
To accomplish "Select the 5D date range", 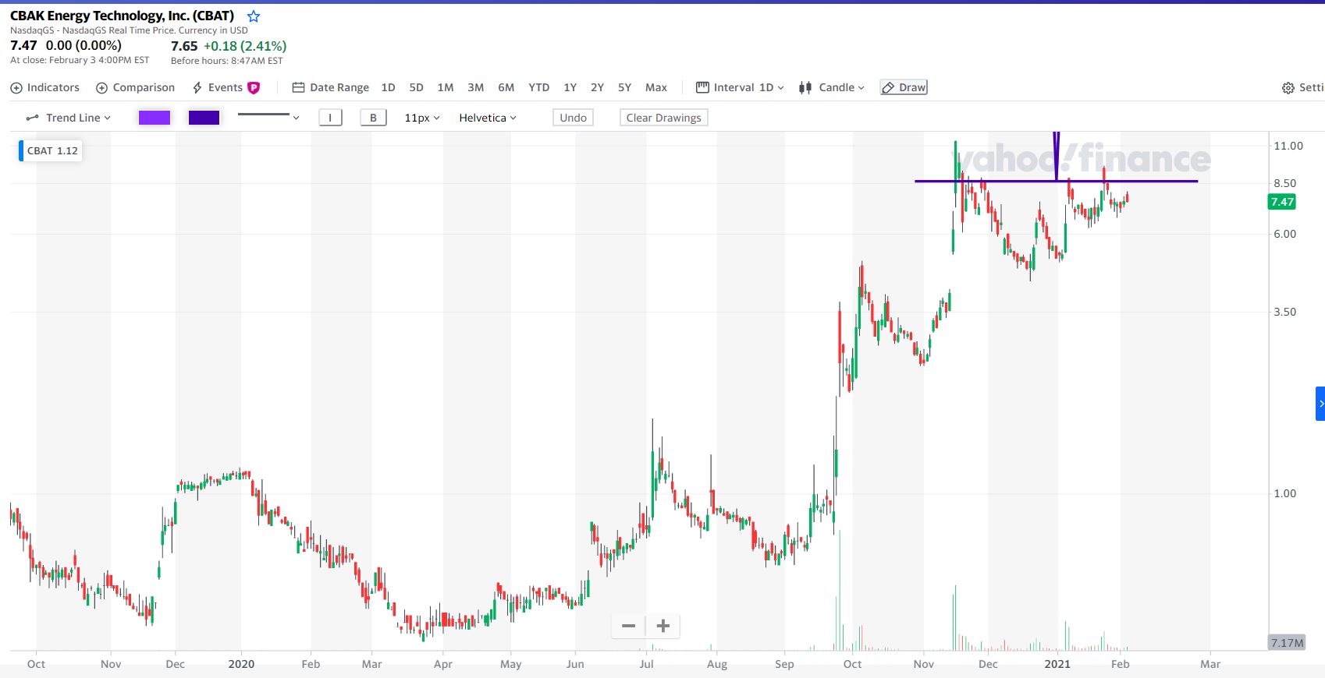I will coord(417,87).
